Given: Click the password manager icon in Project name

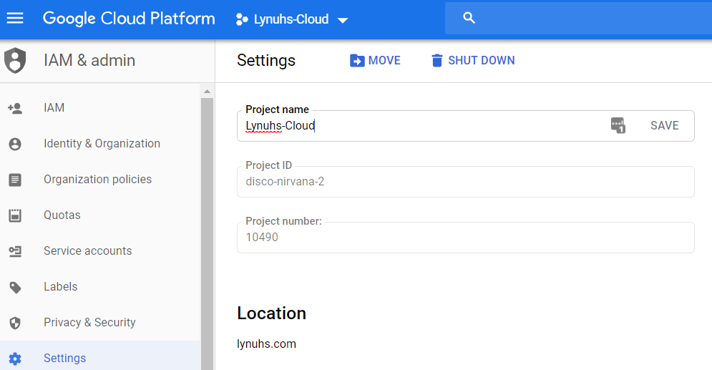Looking at the screenshot, I should 618,125.
